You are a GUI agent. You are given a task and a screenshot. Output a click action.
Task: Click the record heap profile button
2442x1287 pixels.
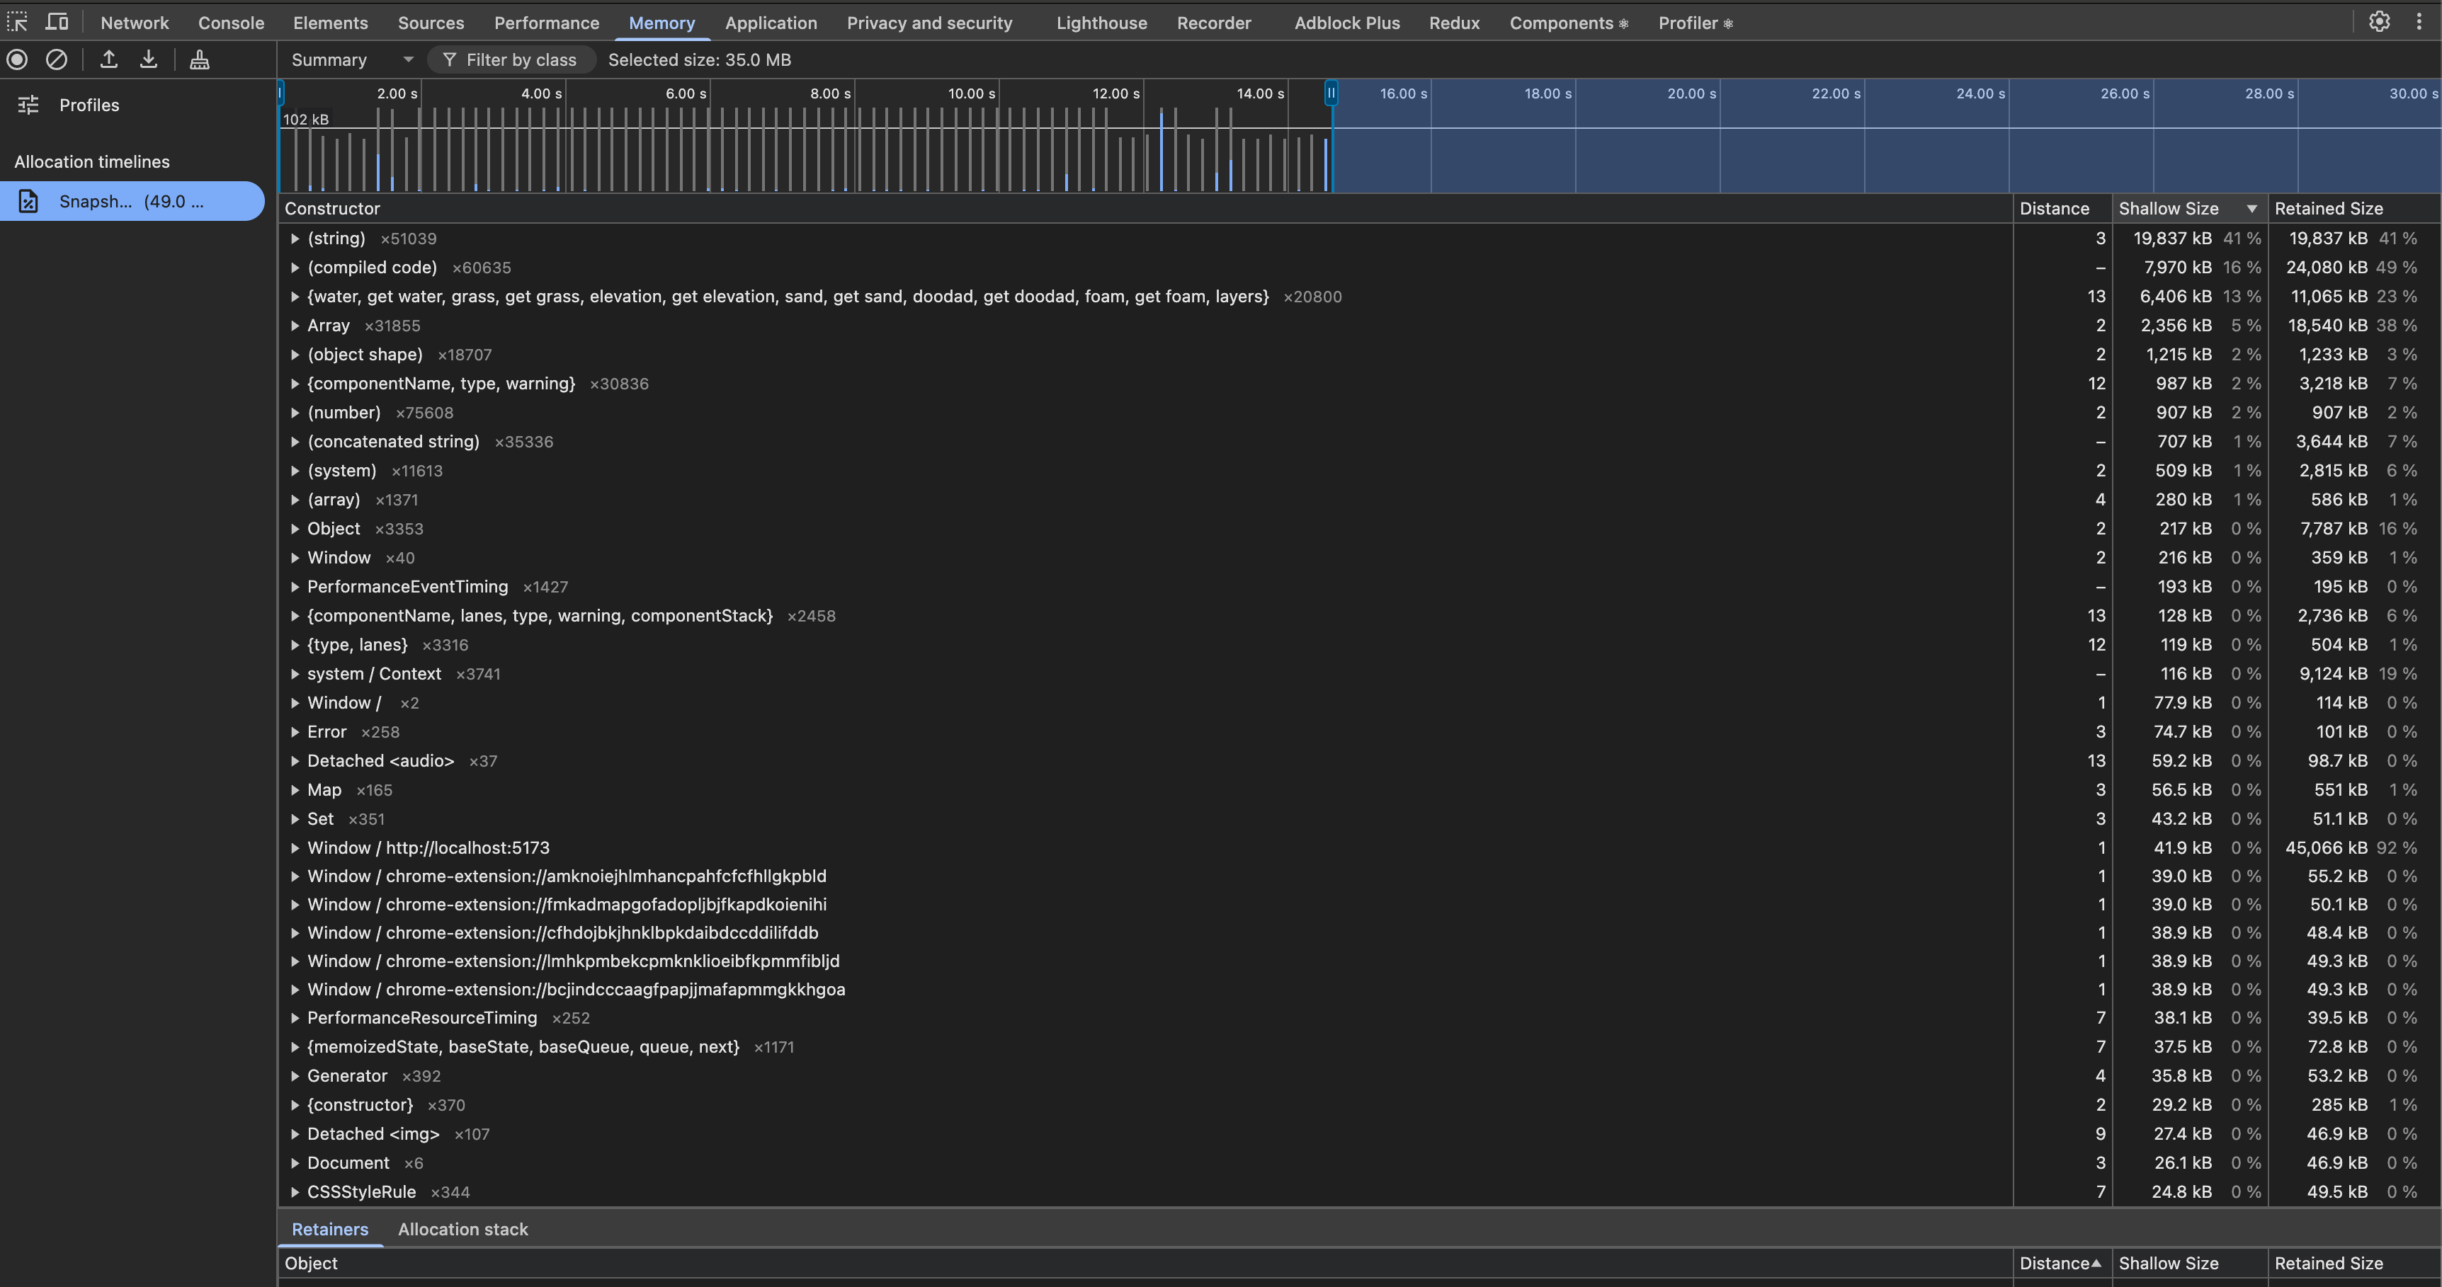pos(17,59)
